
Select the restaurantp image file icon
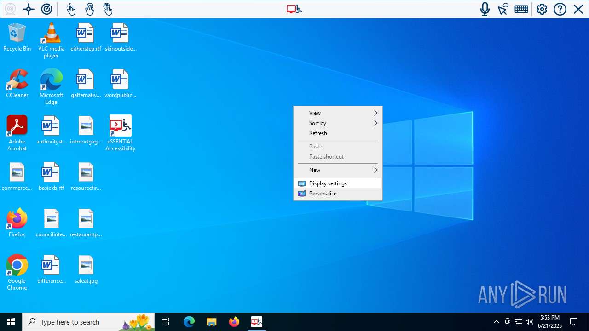86,223
